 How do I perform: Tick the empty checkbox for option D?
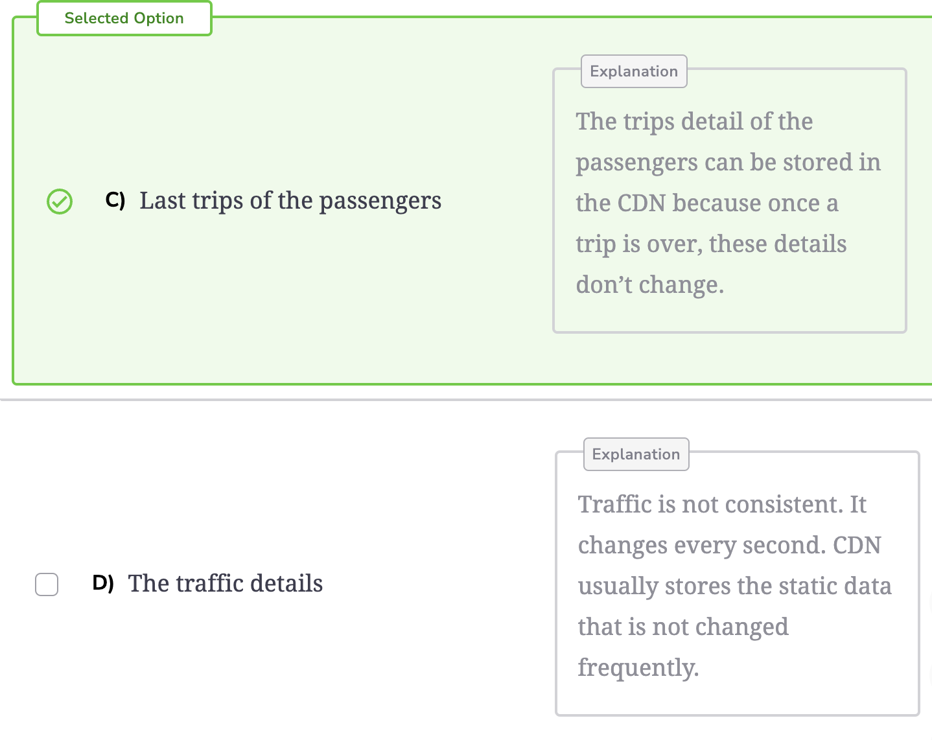coord(47,584)
